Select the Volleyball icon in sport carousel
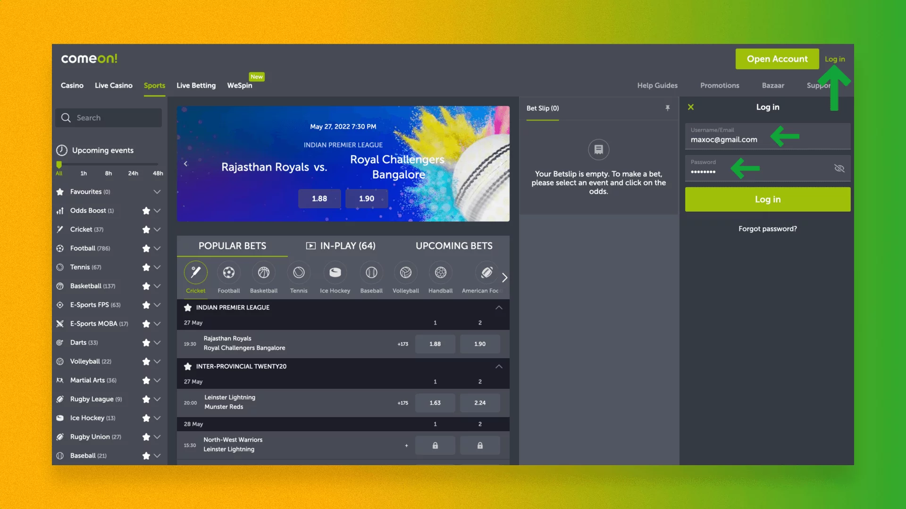This screenshot has width=906, height=509. pyautogui.click(x=406, y=272)
